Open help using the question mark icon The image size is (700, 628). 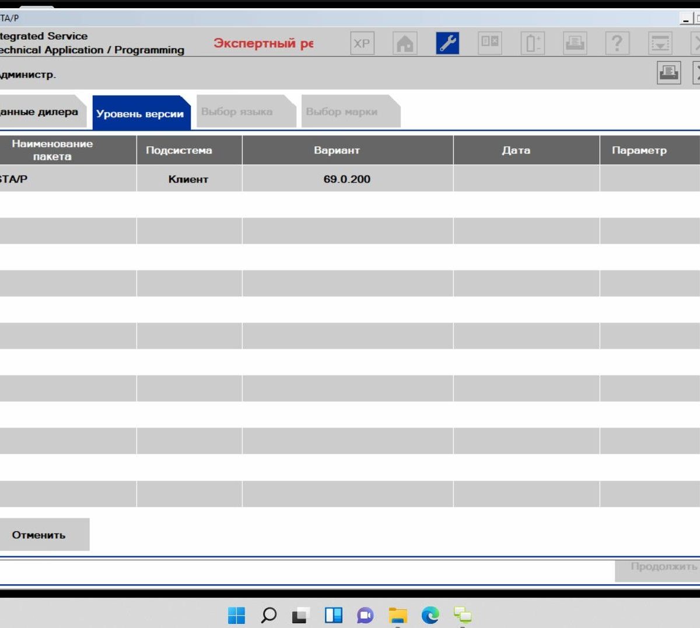pos(617,43)
